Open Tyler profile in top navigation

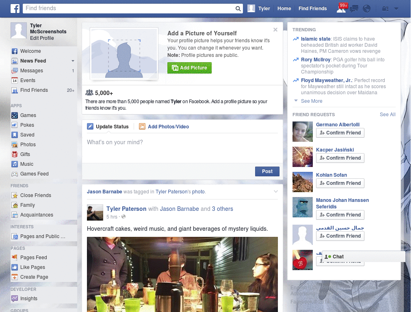259,9
